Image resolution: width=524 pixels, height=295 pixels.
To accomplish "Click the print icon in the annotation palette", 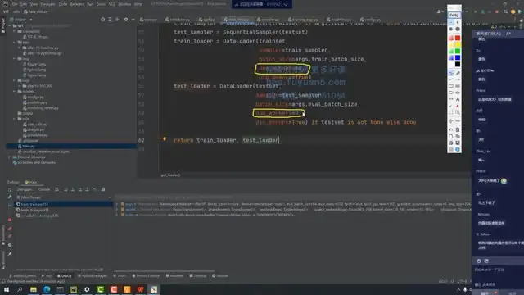I will click(451, 143).
